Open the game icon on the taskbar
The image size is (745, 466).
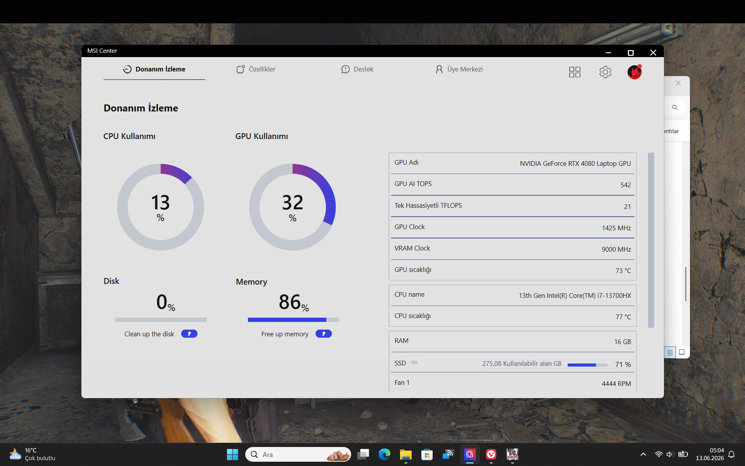tap(512, 454)
